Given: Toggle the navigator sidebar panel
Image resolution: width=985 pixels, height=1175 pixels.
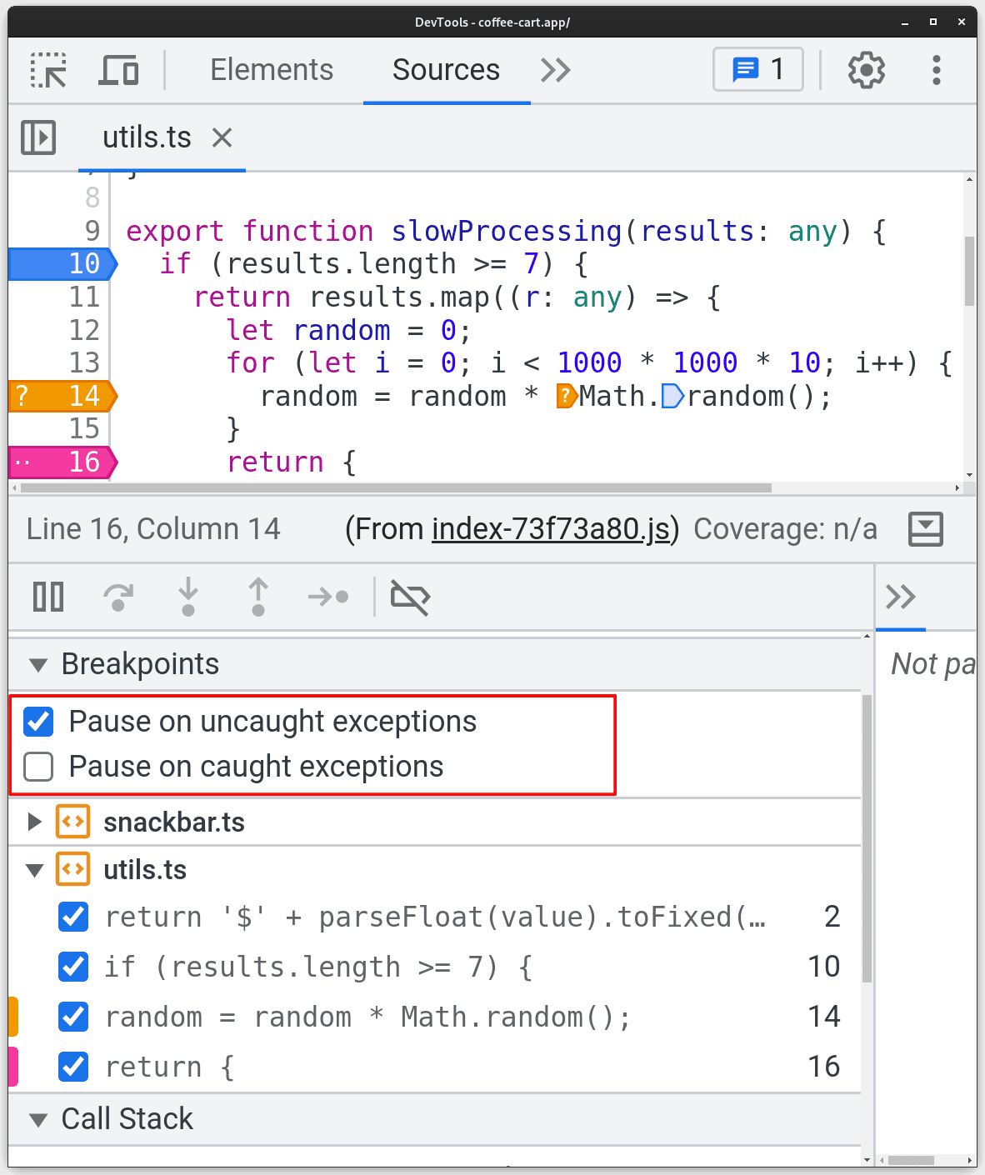Looking at the screenshot, I should click(38, 137).
